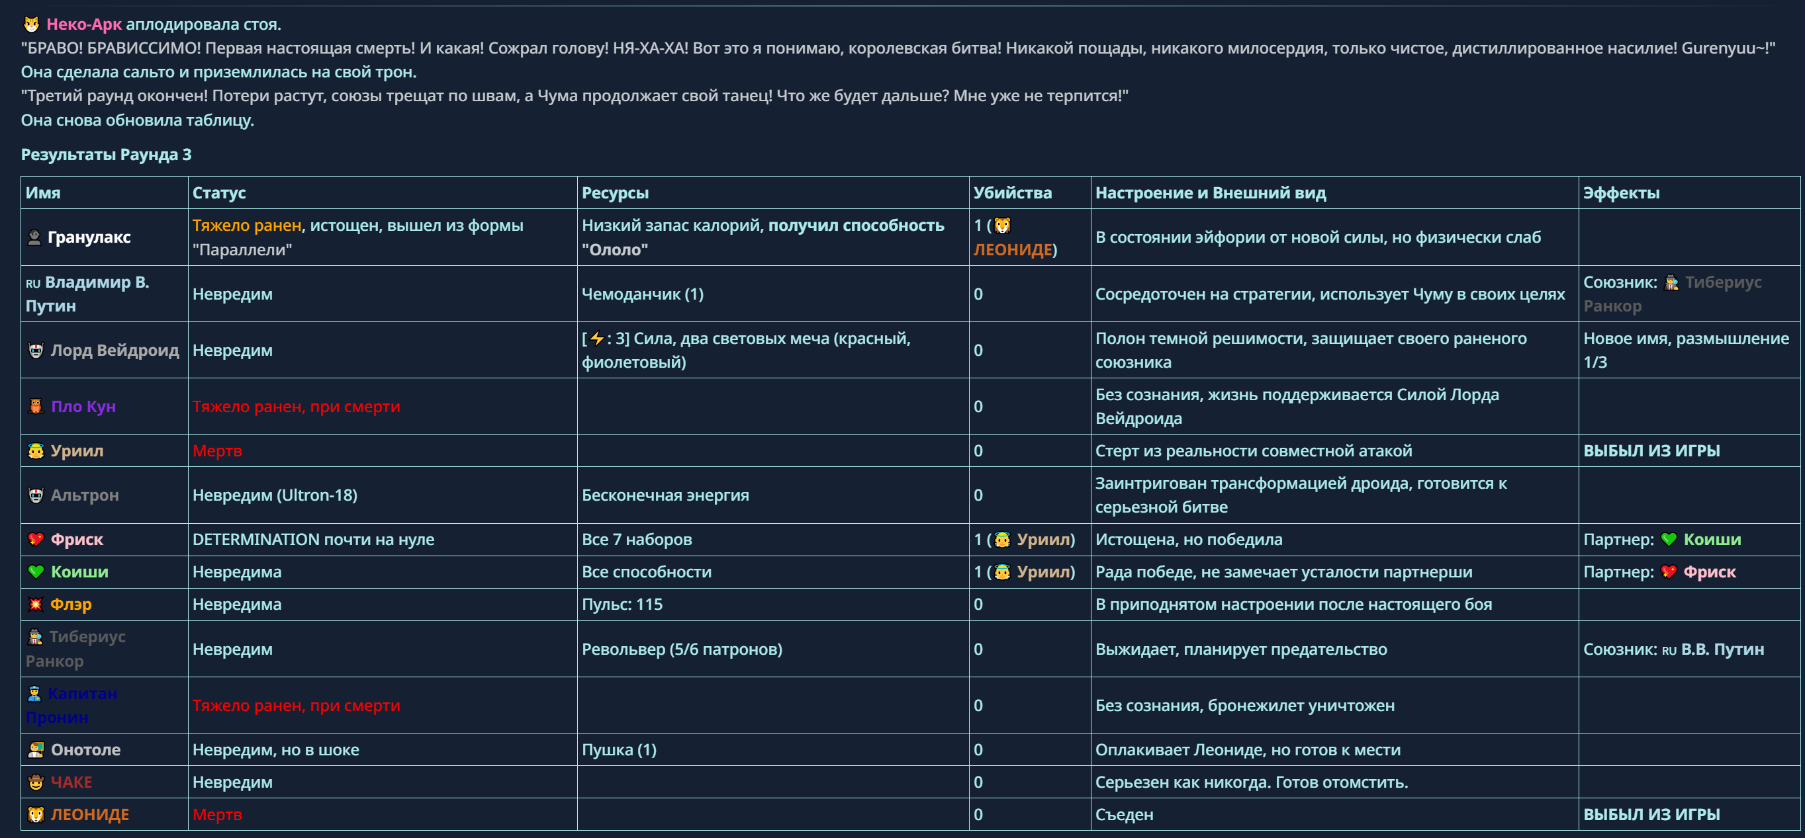Click 'Револьвер (5/6 патронов)' cell
Viewport: 1805px width, 838px height.
pos(682,649)
